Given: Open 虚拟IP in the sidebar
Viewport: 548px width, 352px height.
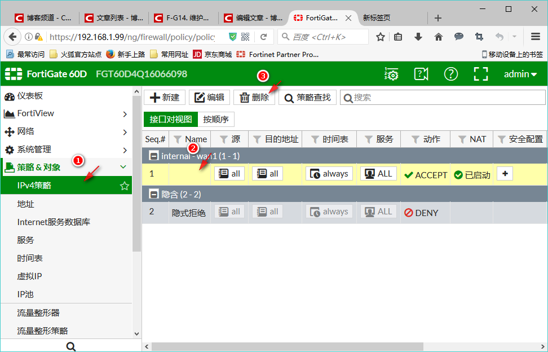Looking at the screenshot, I should 29,276.
